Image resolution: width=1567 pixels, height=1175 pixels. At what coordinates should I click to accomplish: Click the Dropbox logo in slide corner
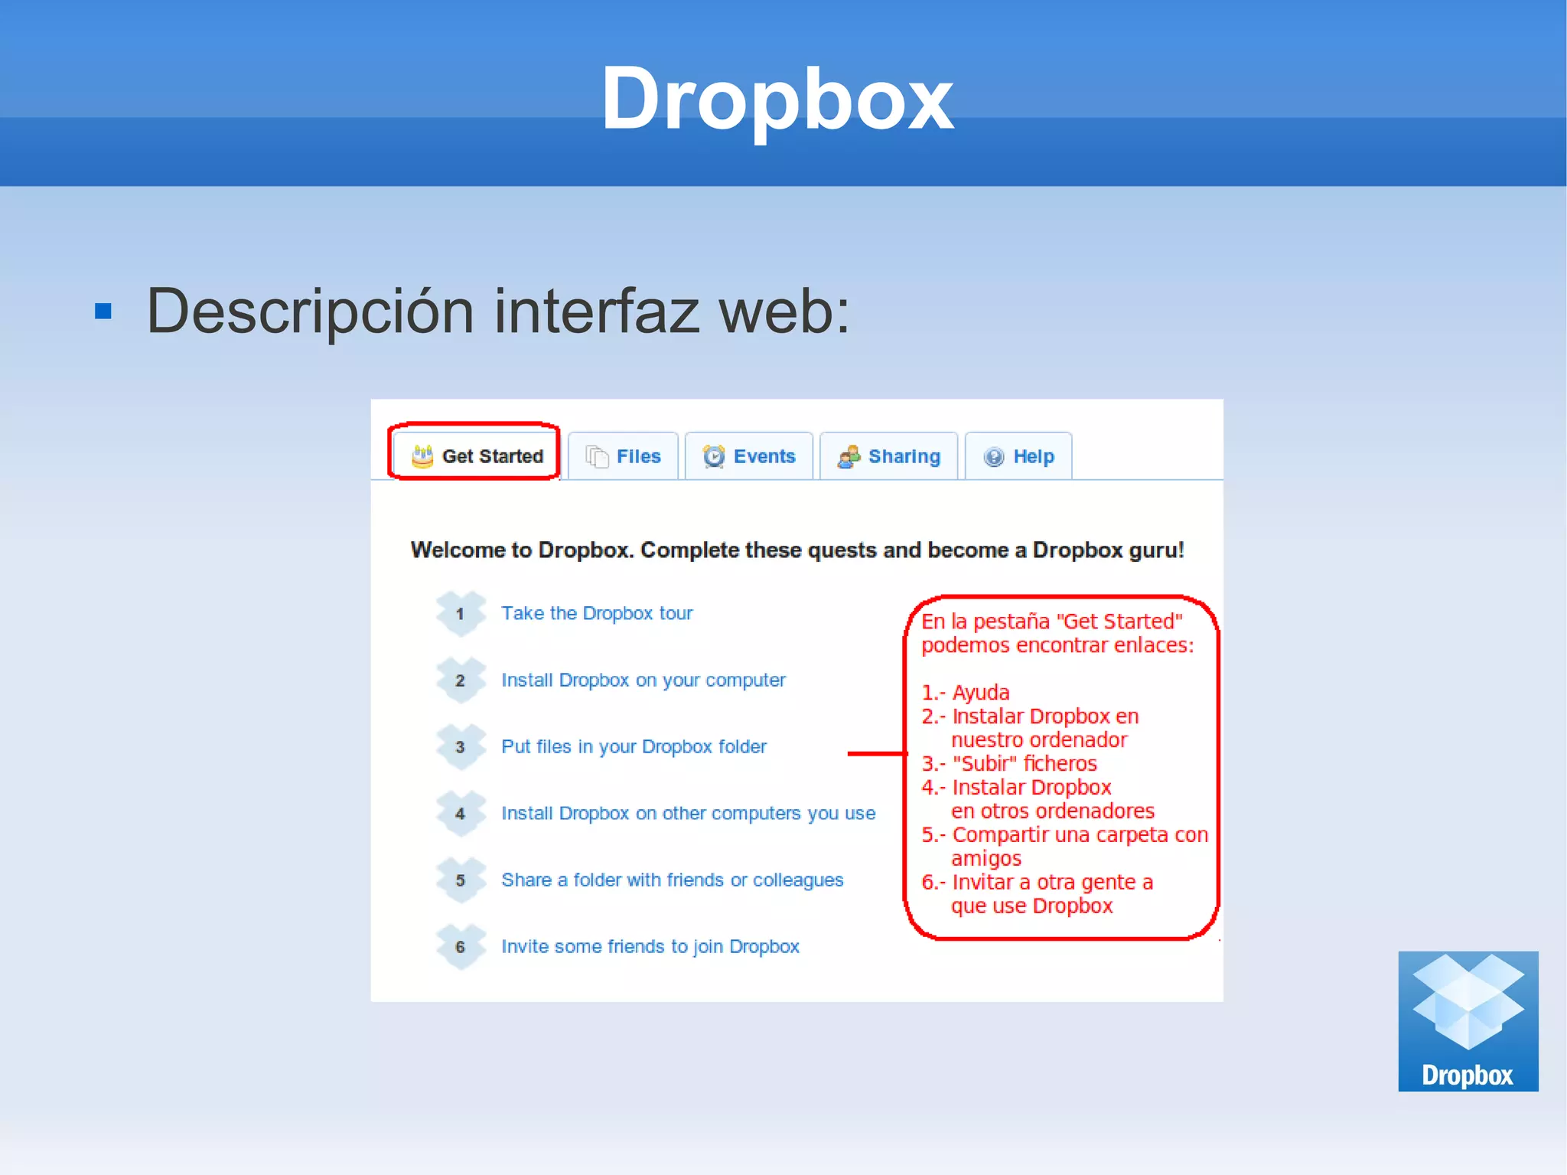tap(1468, 1020)
